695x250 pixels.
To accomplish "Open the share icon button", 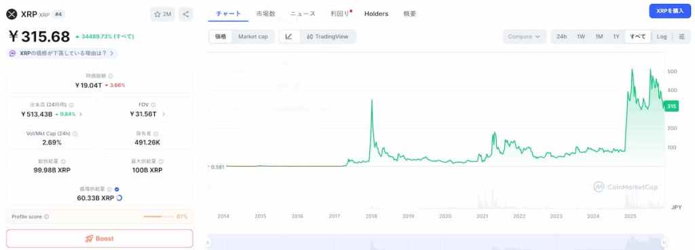I will pyautogui.click(x=186, y=14).
